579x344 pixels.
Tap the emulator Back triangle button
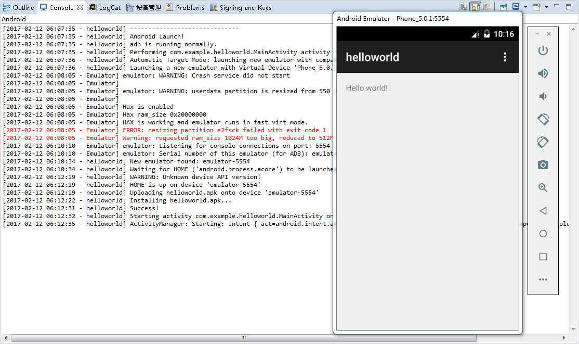[543, 211]
